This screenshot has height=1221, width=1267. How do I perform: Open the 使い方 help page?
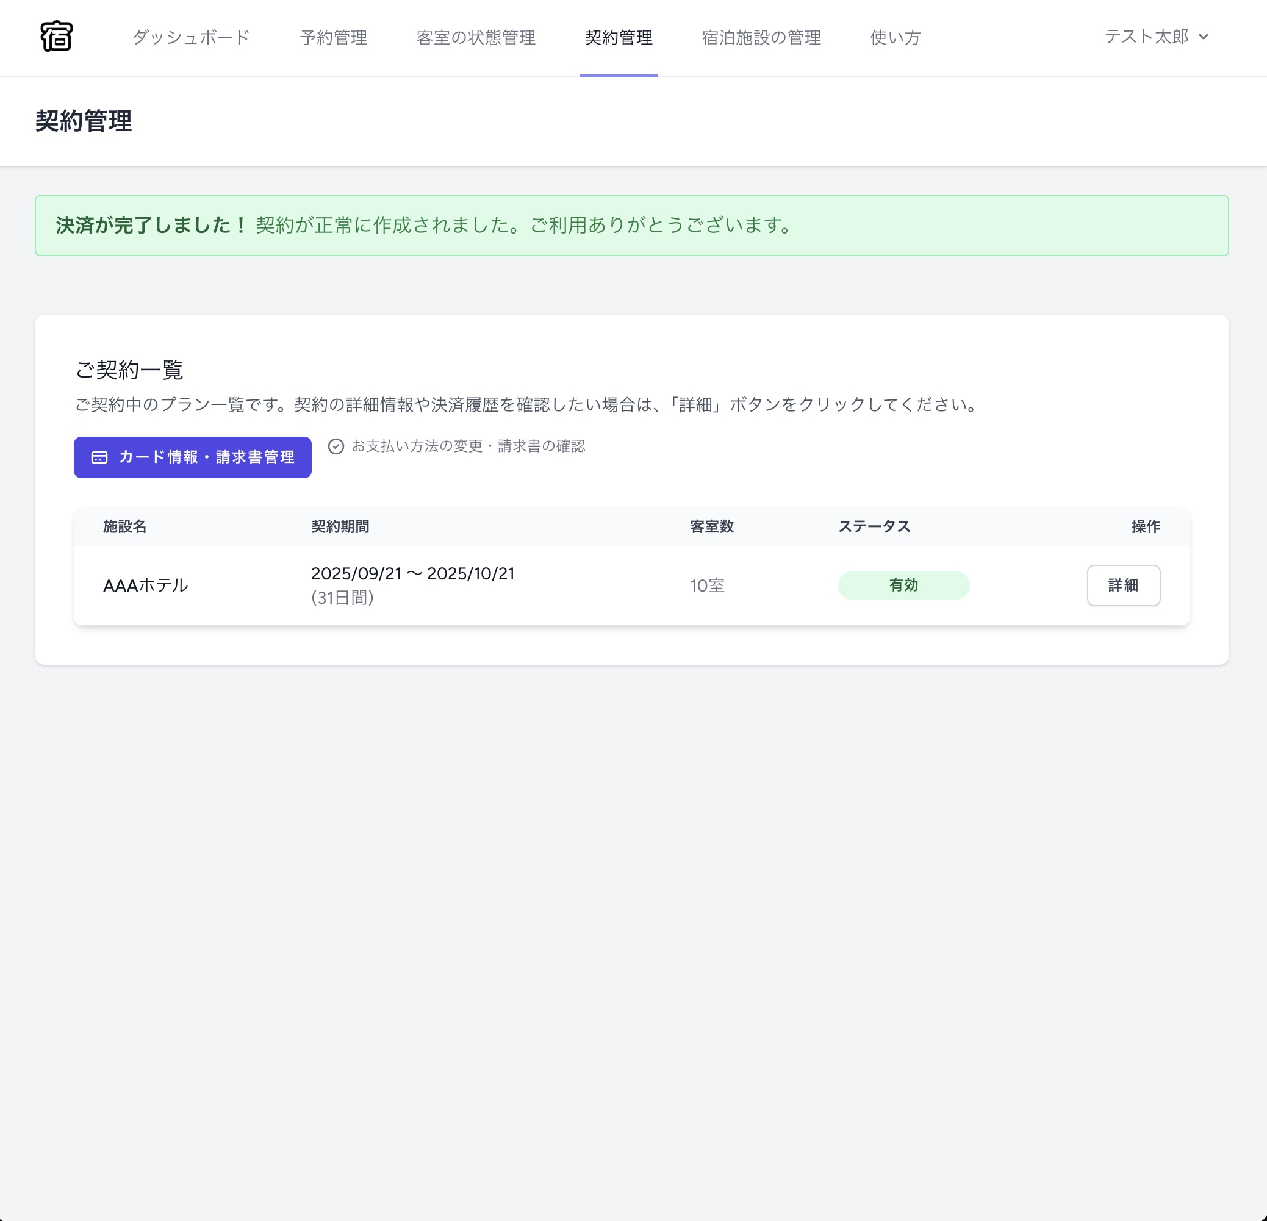[895, 37]
